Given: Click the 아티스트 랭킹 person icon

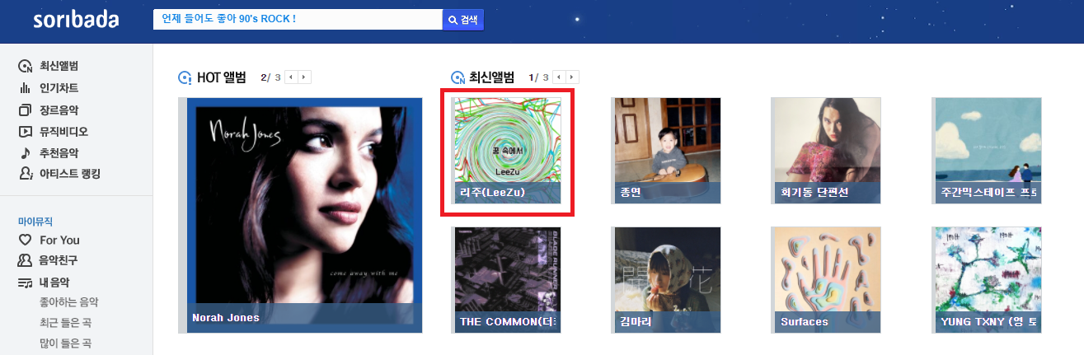Looking at the screenshot, I should 25,175.
